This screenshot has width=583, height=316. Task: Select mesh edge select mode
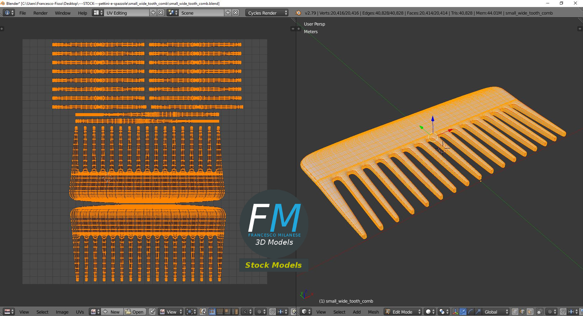pos(523,312)
